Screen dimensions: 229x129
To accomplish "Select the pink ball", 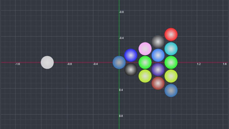I will pos(145,49).
